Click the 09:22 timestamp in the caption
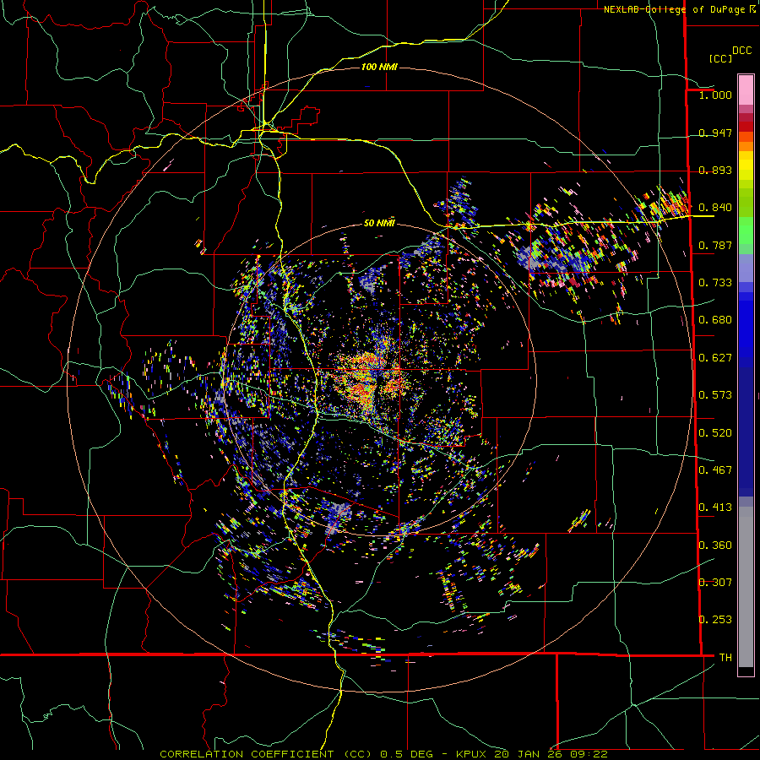Screen dimensions: 760x760 (590, 754)
